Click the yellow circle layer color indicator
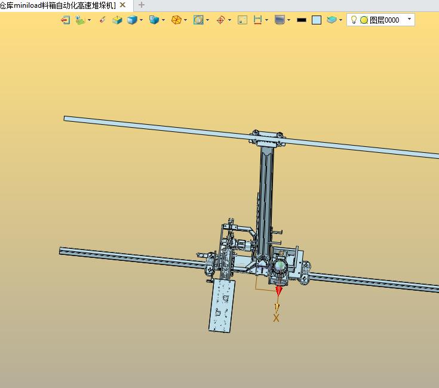Image resolution: width=439 pixels, height=388 pixels. 364,20
